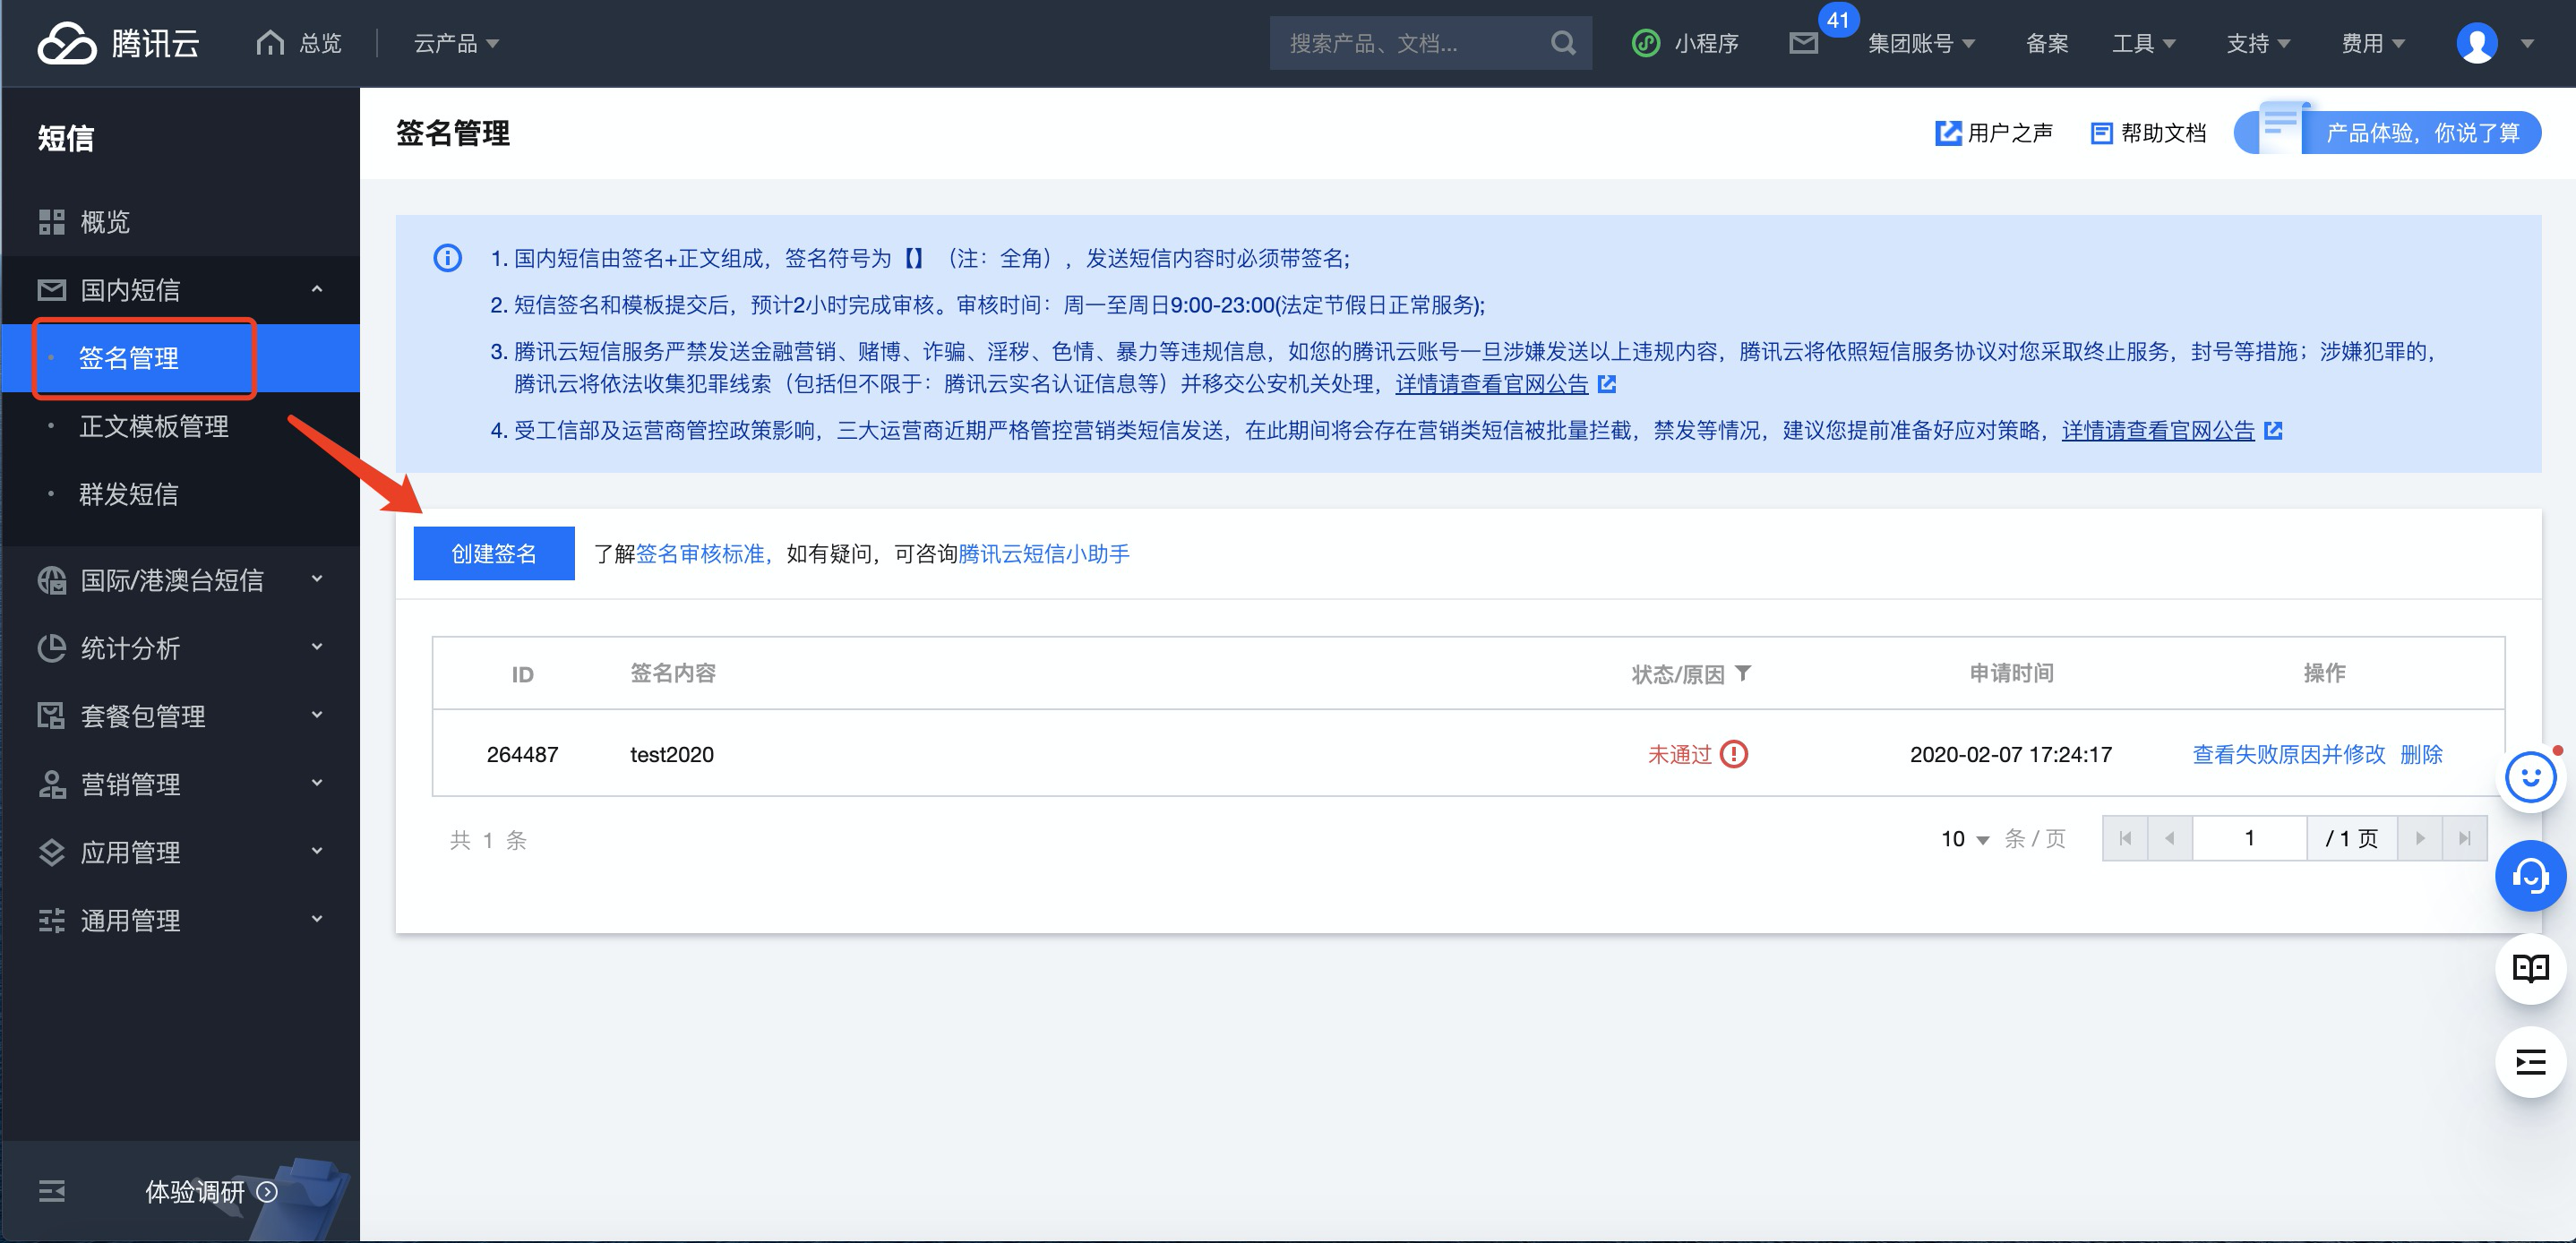Collapse the sidebar with bottom-left icon

tap(52, 1191)
